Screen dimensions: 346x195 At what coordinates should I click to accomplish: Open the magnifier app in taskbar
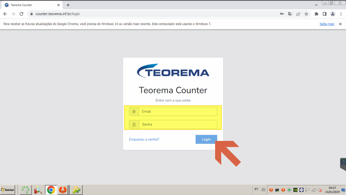38,190
